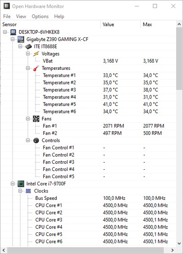Click the computer icon beside DESKTOP-6VHKEK8
The image size is (183, 254).
pos(13,32)
